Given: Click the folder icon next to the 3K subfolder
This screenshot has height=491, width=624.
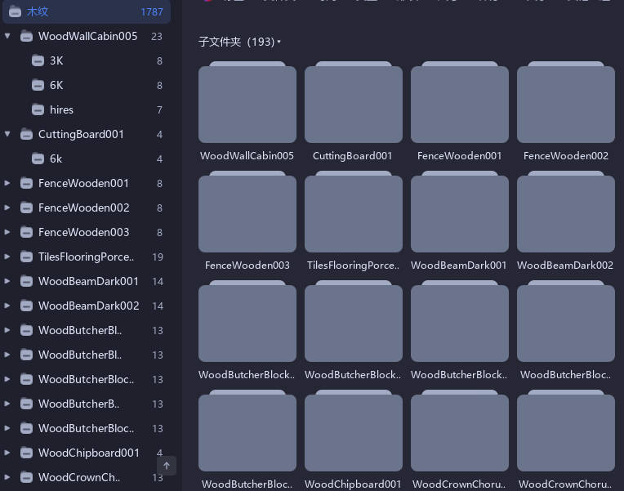Looking at the screenshot, I should click(x=38, y=60).
